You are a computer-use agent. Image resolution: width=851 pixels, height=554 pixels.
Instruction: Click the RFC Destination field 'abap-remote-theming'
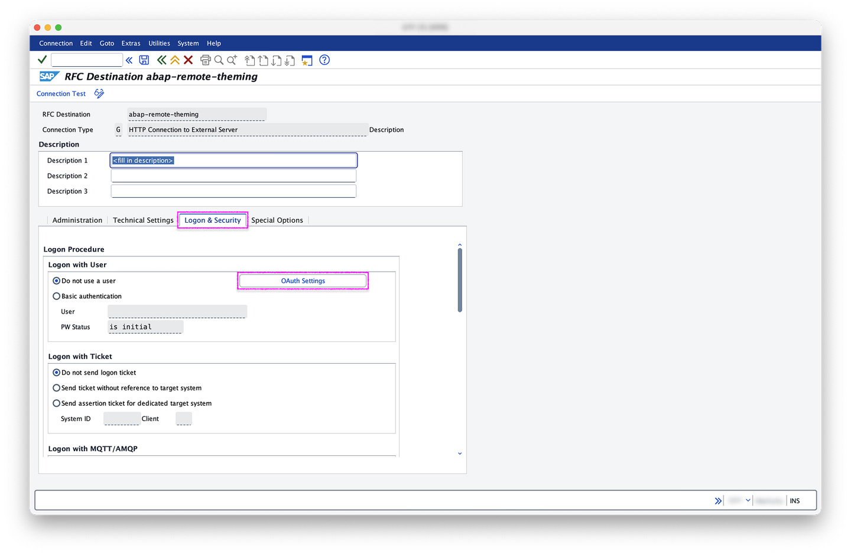(x=197, y=115)
